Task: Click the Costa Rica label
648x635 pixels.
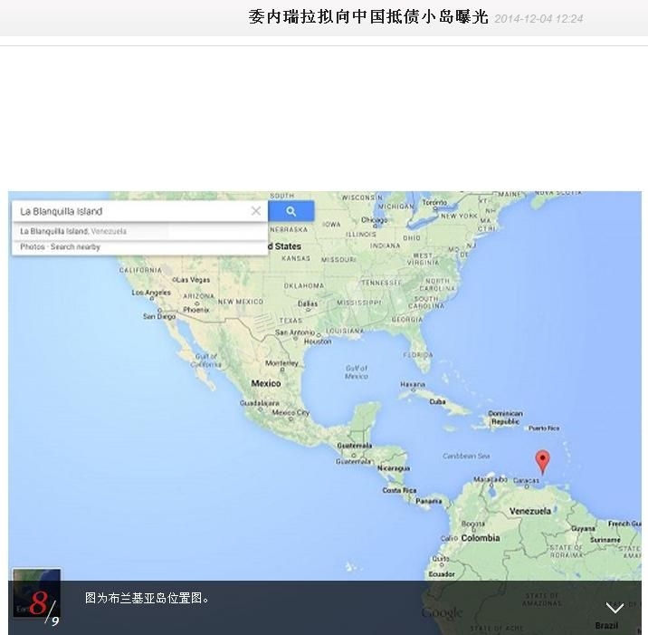Action: pyautogui.click(x=399, y=490)
